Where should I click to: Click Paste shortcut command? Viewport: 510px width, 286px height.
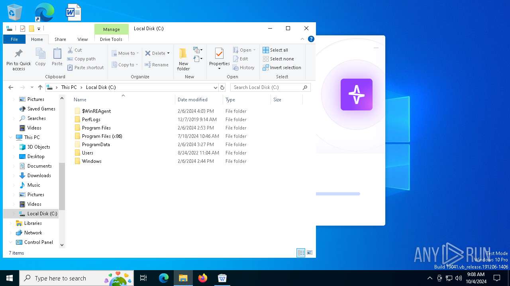[x=85, y=68]
